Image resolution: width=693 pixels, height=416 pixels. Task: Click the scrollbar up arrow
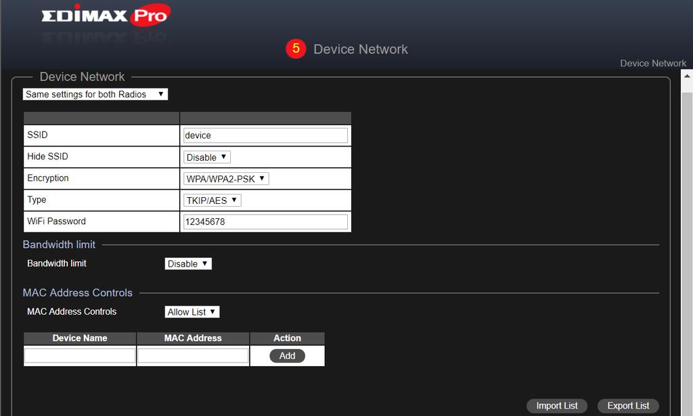[x=687, y=76]
